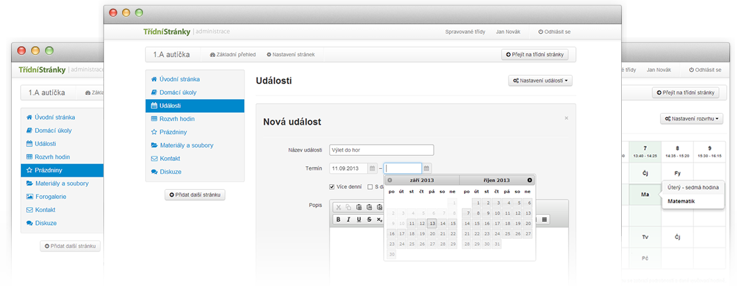The width and height of the screenshot is (737, 295).
Task: Tick the checkbox to the right of Více denní
Action: [x=369, y=186]
